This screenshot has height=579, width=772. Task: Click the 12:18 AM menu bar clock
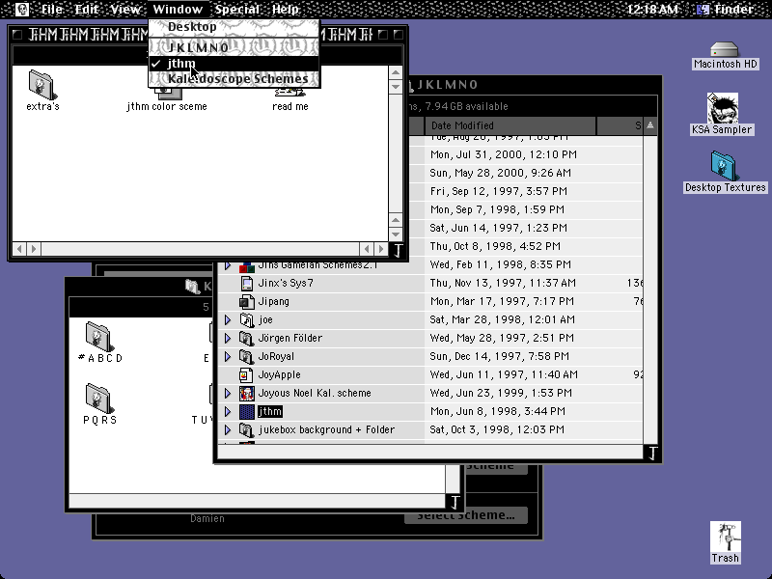point(653,9)
